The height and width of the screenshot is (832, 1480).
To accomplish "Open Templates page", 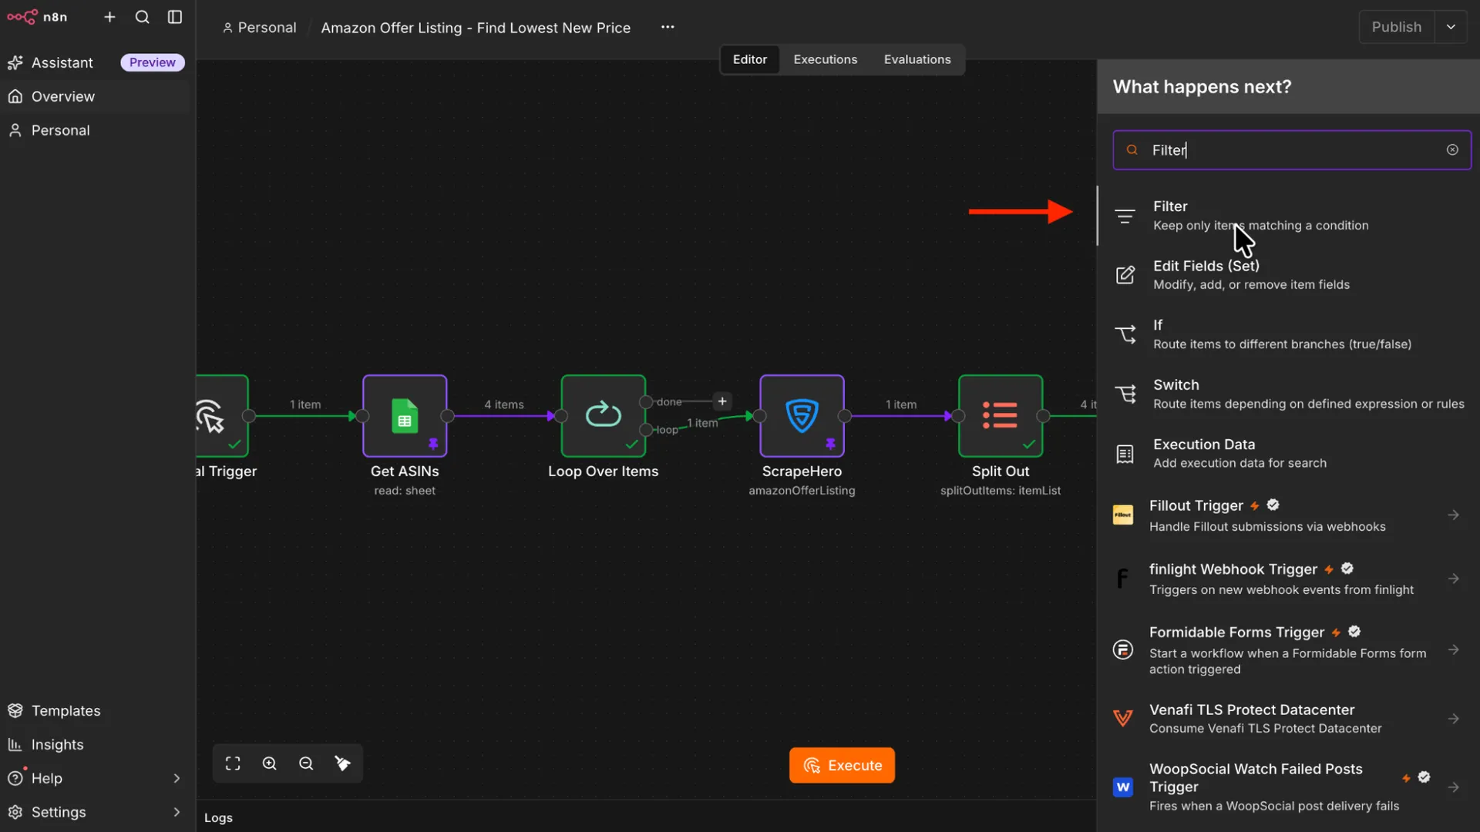I will pos(66,710).
